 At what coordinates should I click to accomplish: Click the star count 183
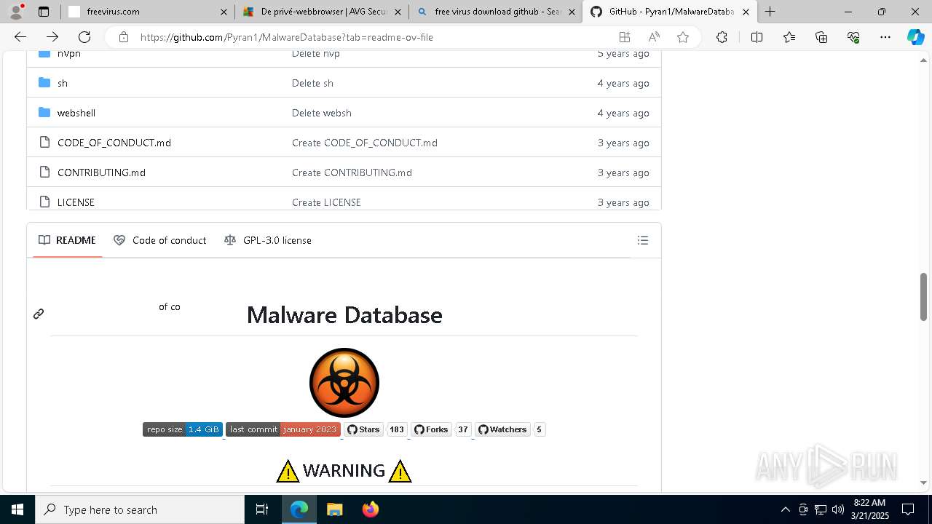pos(396,429)
